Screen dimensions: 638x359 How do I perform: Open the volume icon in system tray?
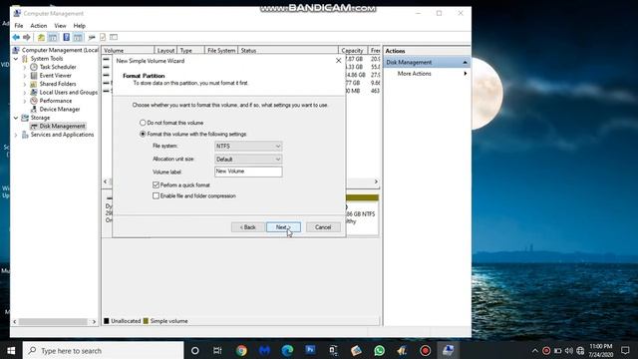pyautogui.click(x=569, y=350)
